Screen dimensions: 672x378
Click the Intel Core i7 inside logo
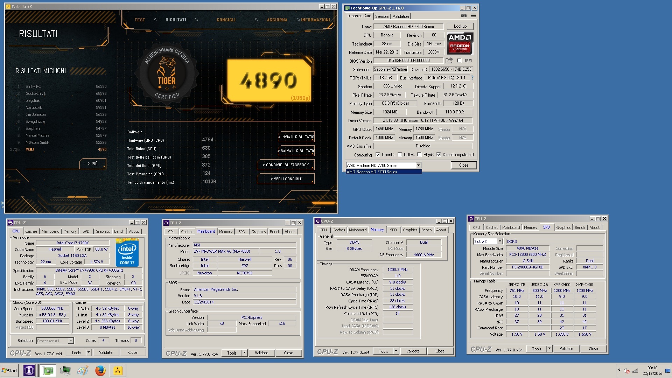[x=127, y=253]
